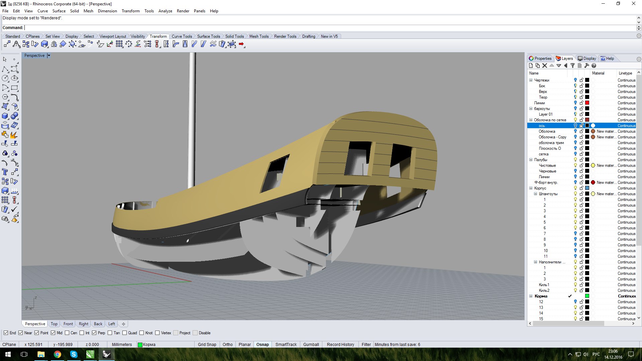Image resolution: width=642 pixels, height=361 pixels.
Task: Toggle Grid Snap in status bar
Action: (207, 345)
